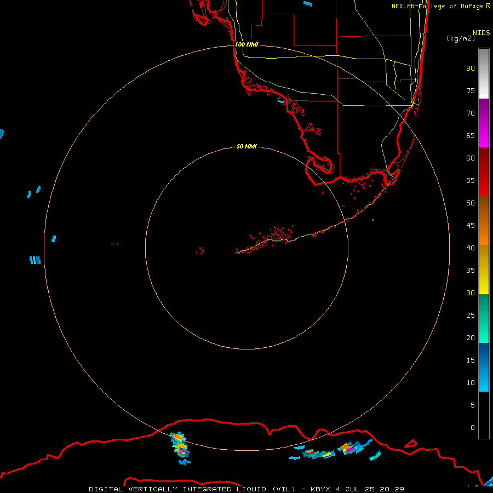Click the '45' value on the VIL scale

click(x=471, y=226)
